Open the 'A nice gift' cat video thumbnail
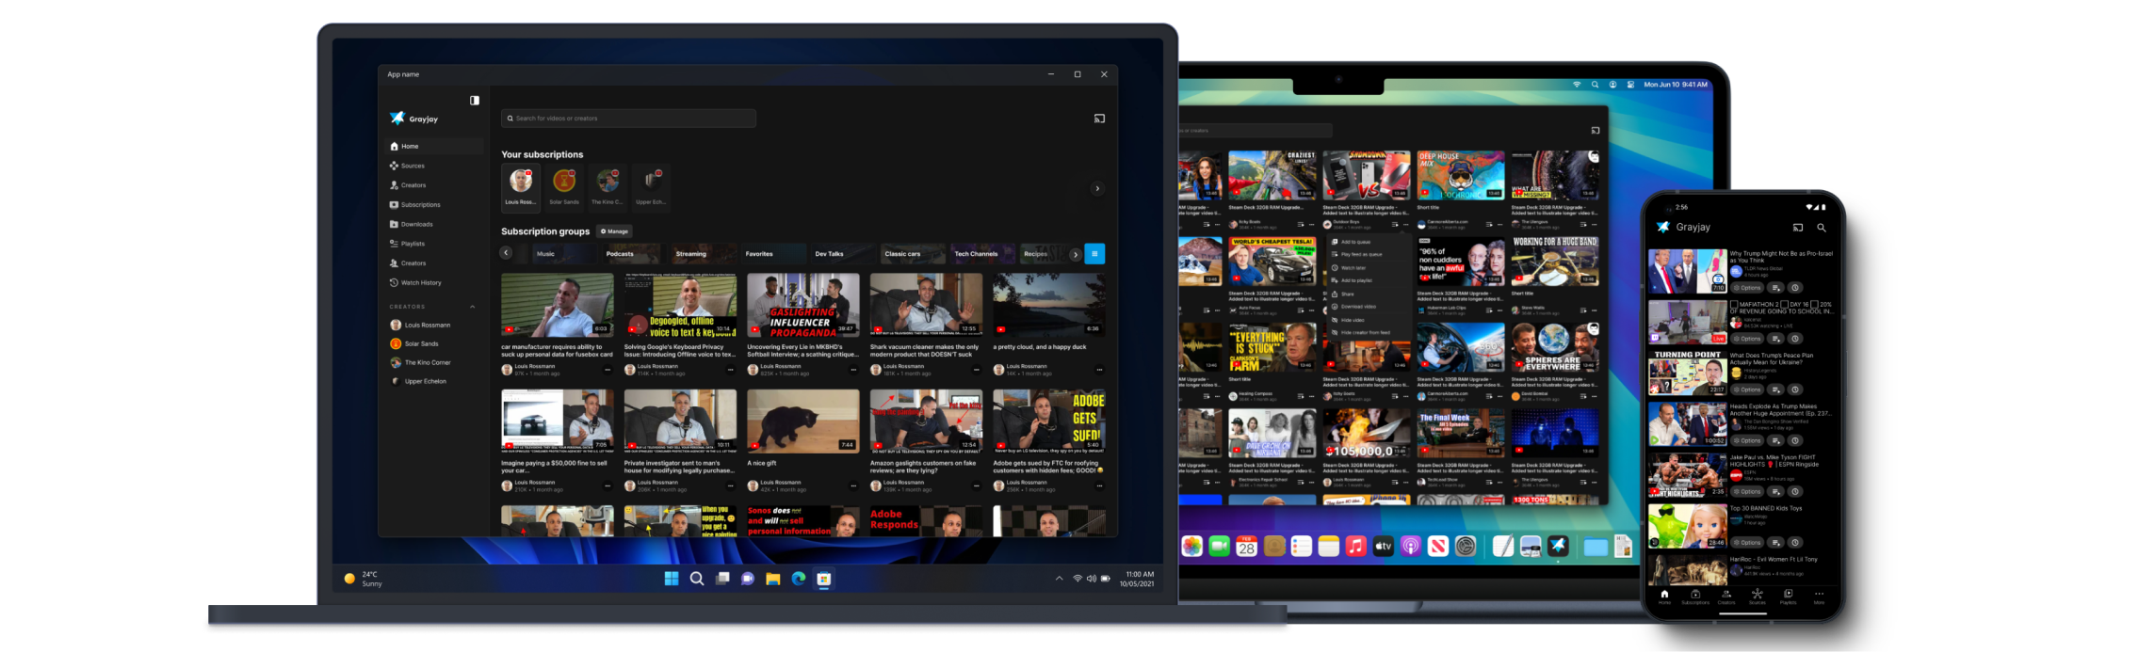The height and width of the screenshot is (652, 2155). tap(802, 421)
